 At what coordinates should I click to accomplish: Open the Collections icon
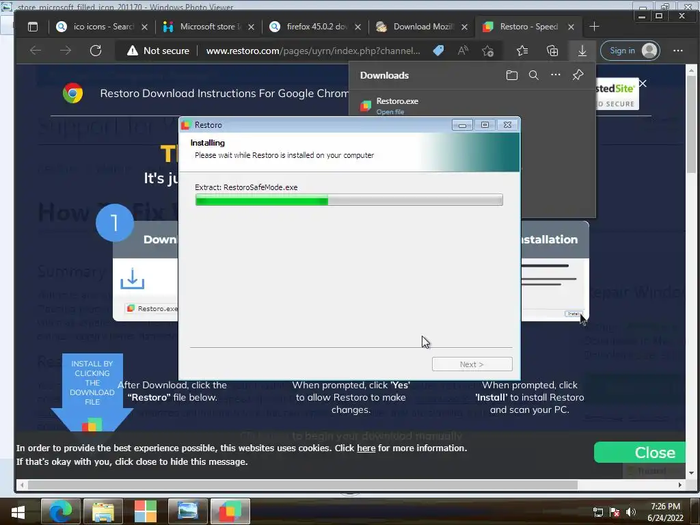pyautogui.click(x=552, y=51)
